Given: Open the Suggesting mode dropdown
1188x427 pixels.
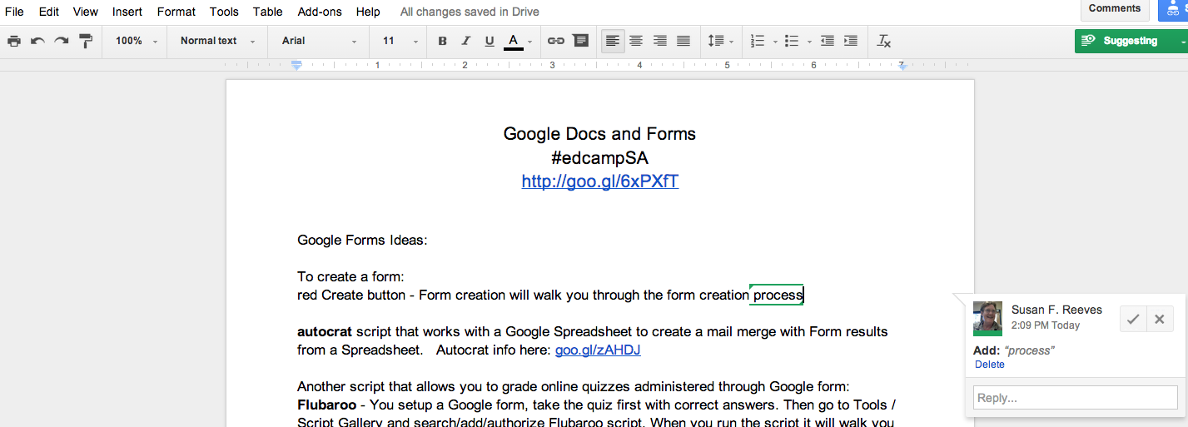Looking at the screenshot, I should point(1131,41).
